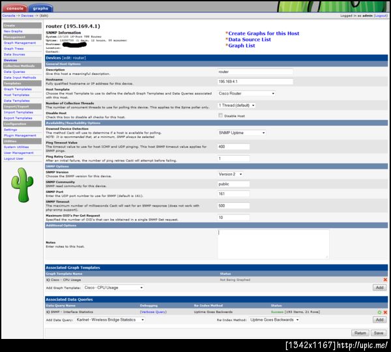Click the Maximum OID's Per Get Request field

pyautogui.click(x=233, y=218)
